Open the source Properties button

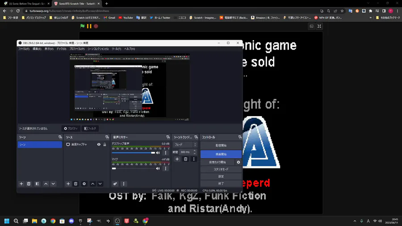coord(71,128)
